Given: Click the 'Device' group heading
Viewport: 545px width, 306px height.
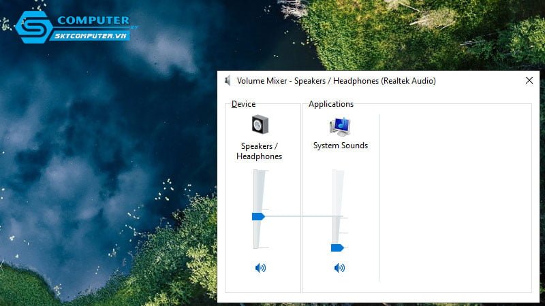Looking at the screenshot, I should tap(243, 104).
